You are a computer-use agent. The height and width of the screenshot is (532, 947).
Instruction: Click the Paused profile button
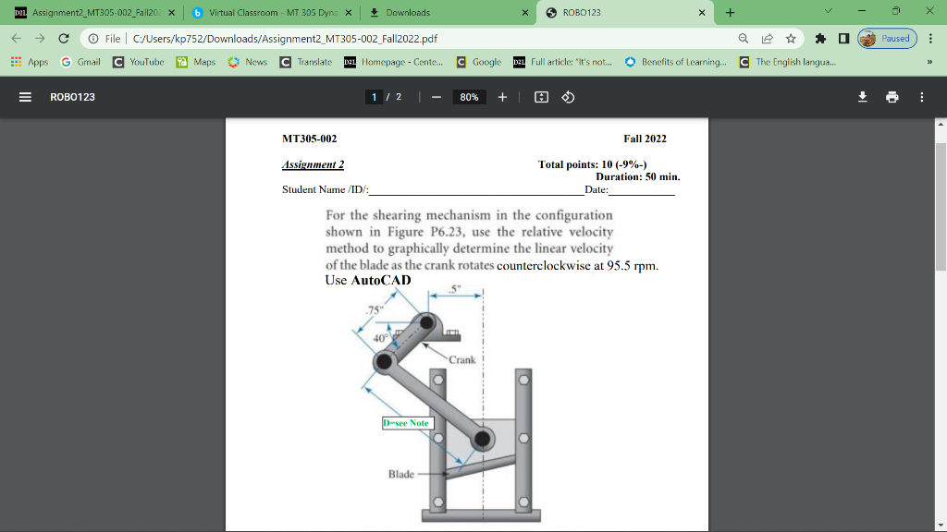click(x=887, y=39)
